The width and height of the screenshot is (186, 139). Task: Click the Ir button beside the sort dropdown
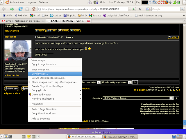135,82
